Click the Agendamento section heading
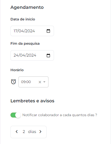 coord(27,7)
